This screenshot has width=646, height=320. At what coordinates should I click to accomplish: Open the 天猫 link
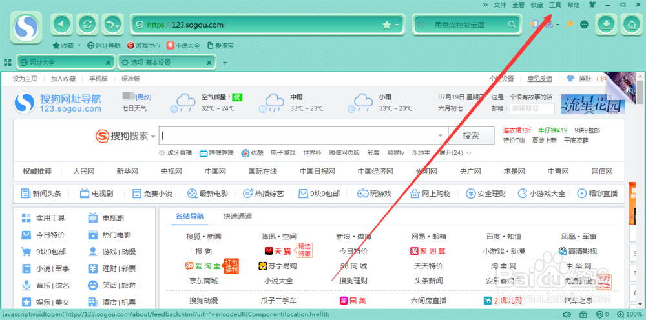(278, 252)
